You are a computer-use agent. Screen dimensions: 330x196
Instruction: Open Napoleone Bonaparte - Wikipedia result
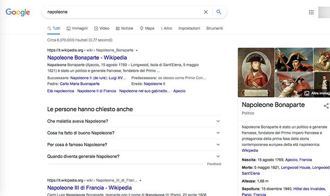pyautogui.click(x=87, y=58)
